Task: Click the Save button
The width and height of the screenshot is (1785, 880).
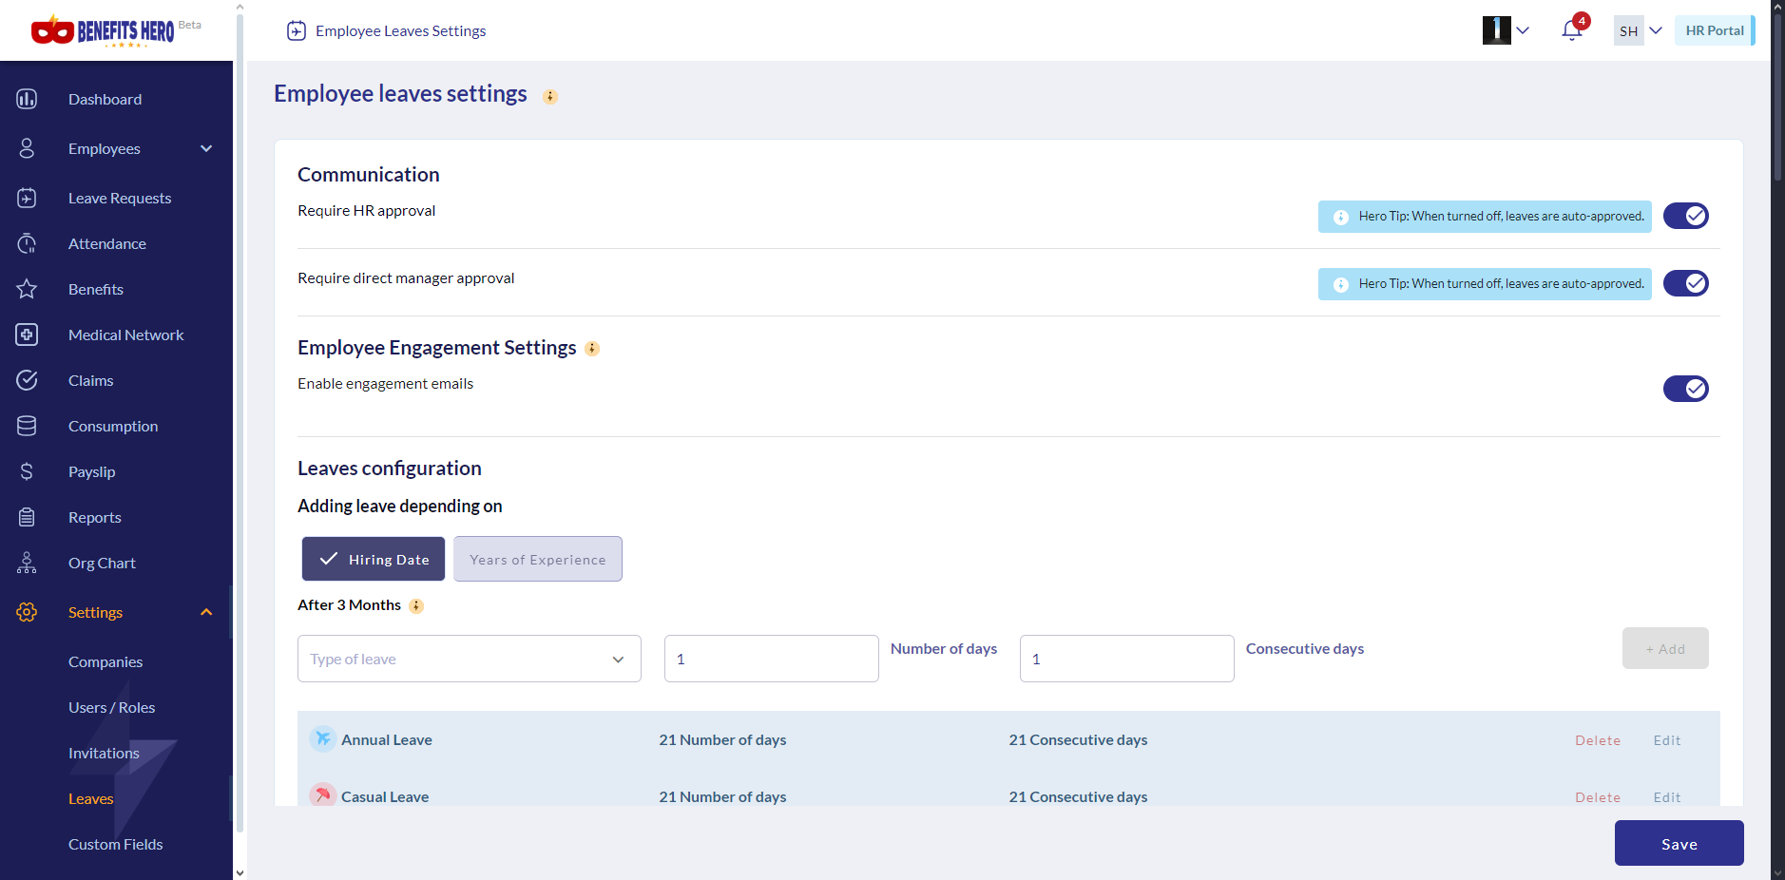Action: click(x=1679, y=843)
